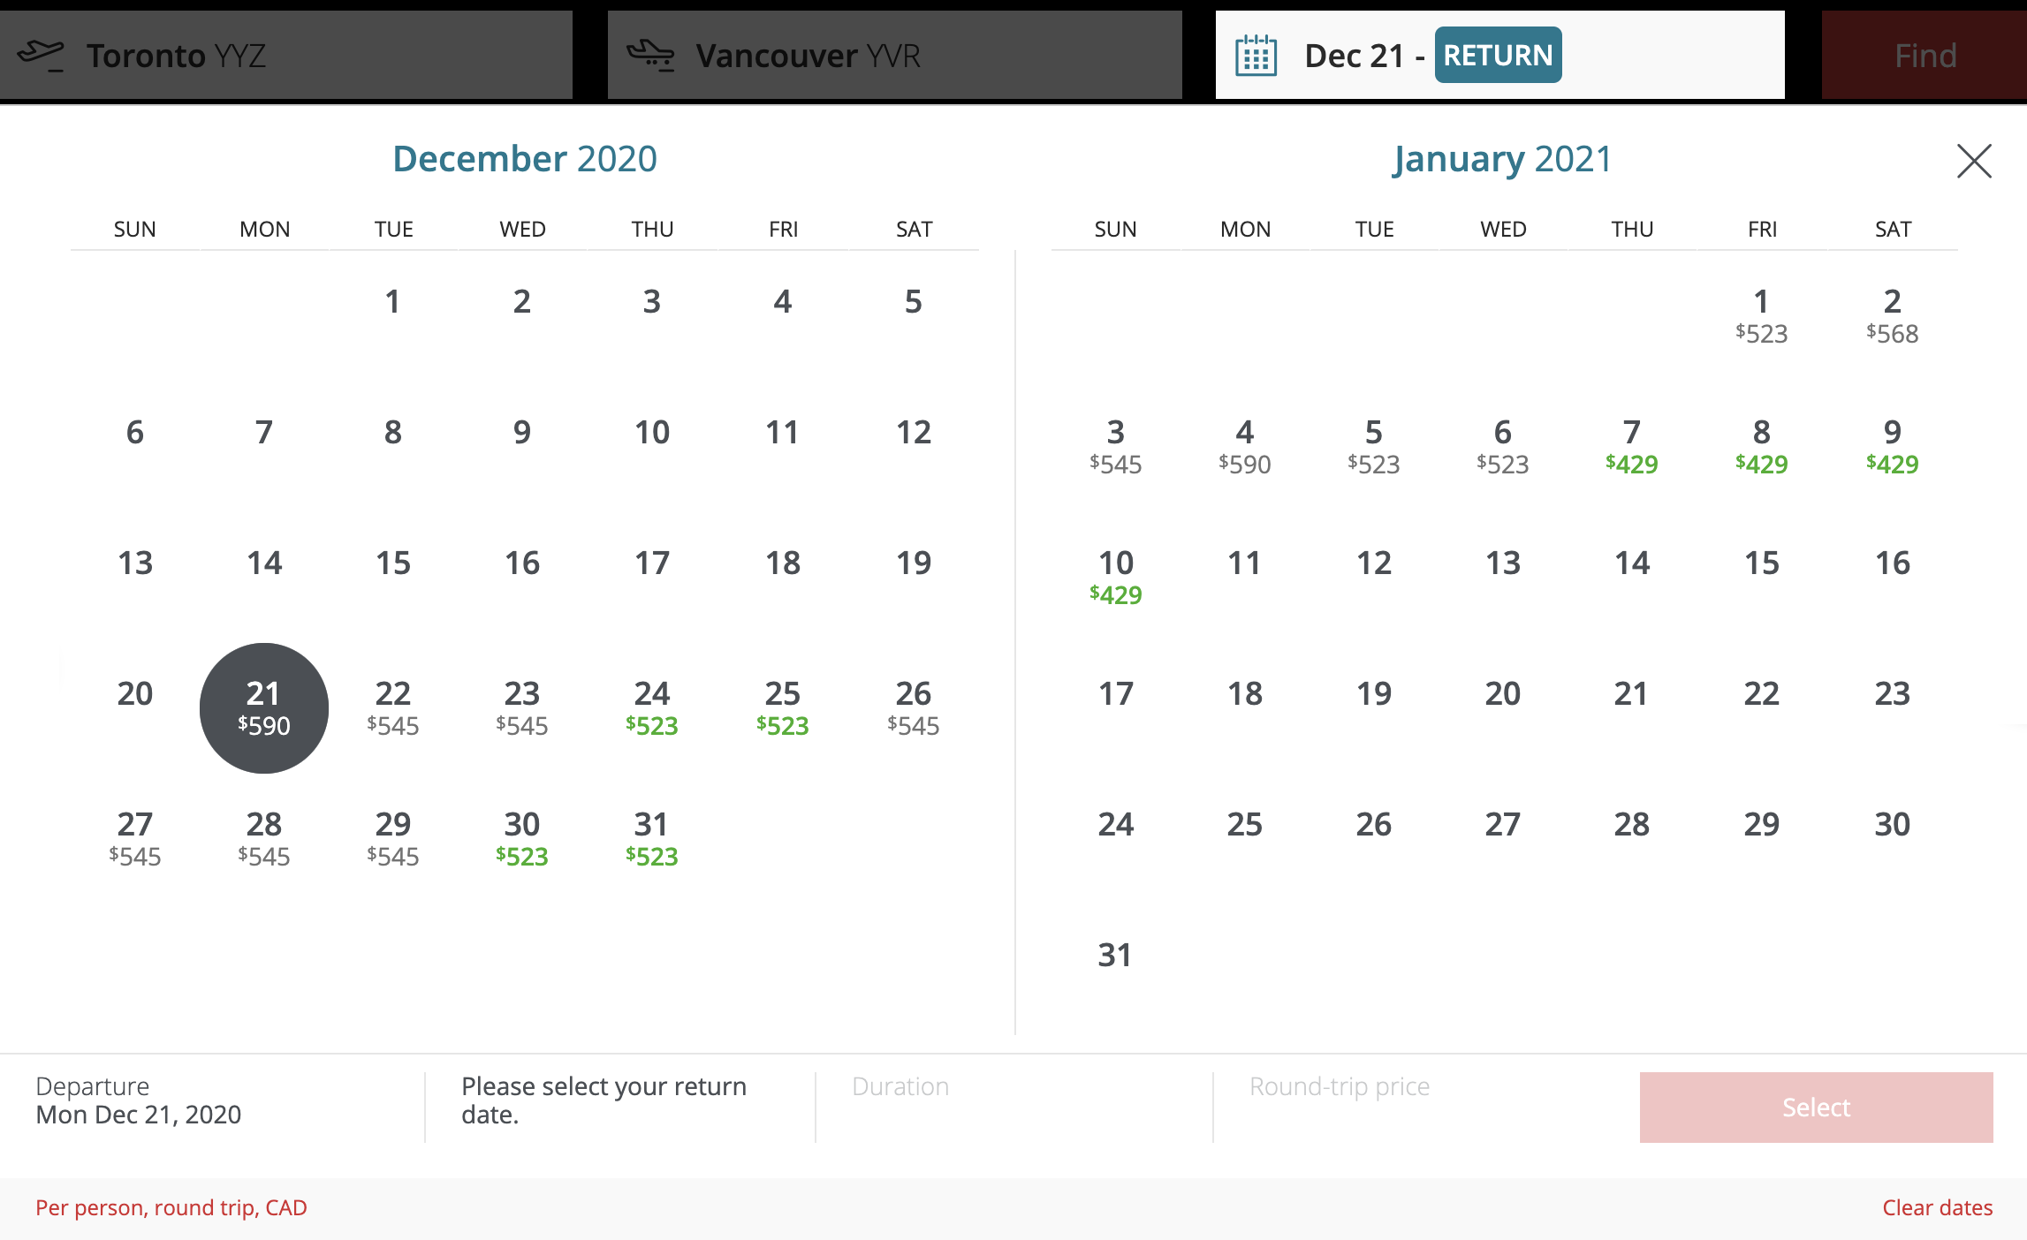Choose January 2 at $568

click(x=1892, y=315)
